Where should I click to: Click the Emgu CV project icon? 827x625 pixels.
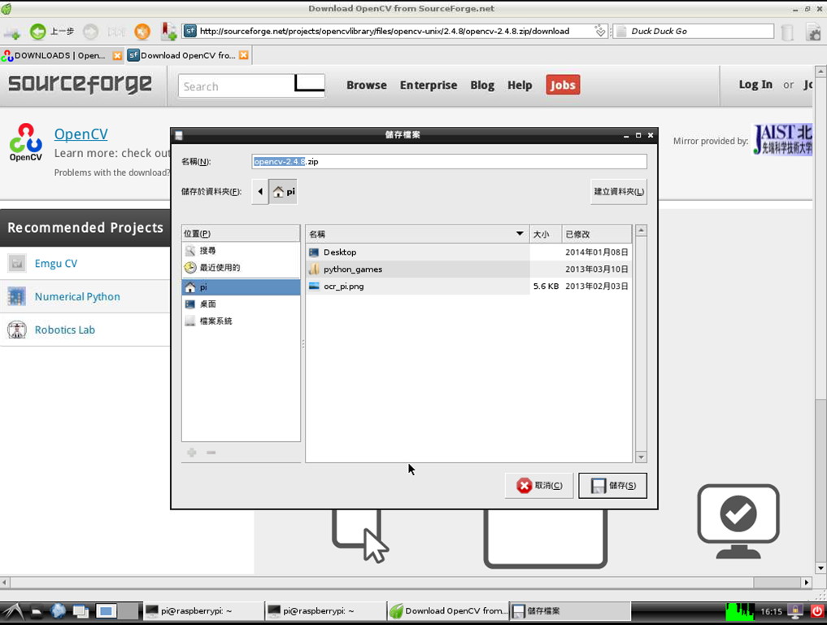17,263
